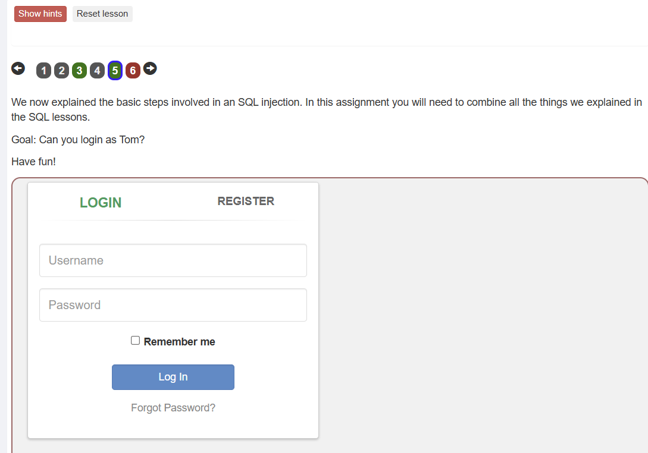
Task: Go to previous lesson page arrow
Action: coord(18,68)
